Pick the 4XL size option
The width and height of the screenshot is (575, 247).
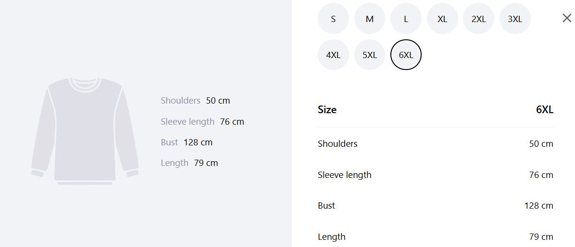pos(333,55)
